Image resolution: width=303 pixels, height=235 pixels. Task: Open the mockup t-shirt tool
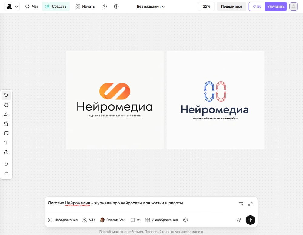coord(6,124)
